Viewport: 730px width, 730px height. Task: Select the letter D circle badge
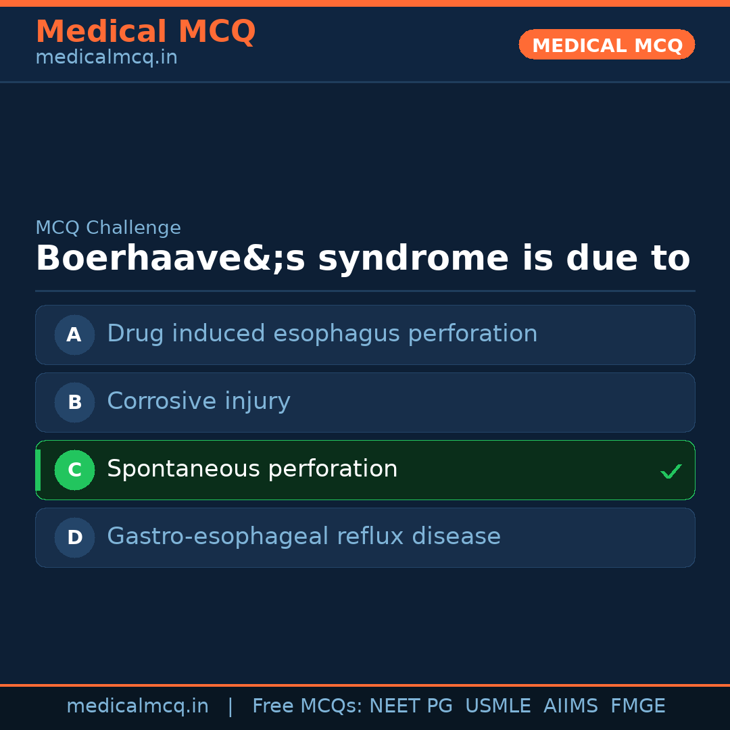[x=74, y=537]
